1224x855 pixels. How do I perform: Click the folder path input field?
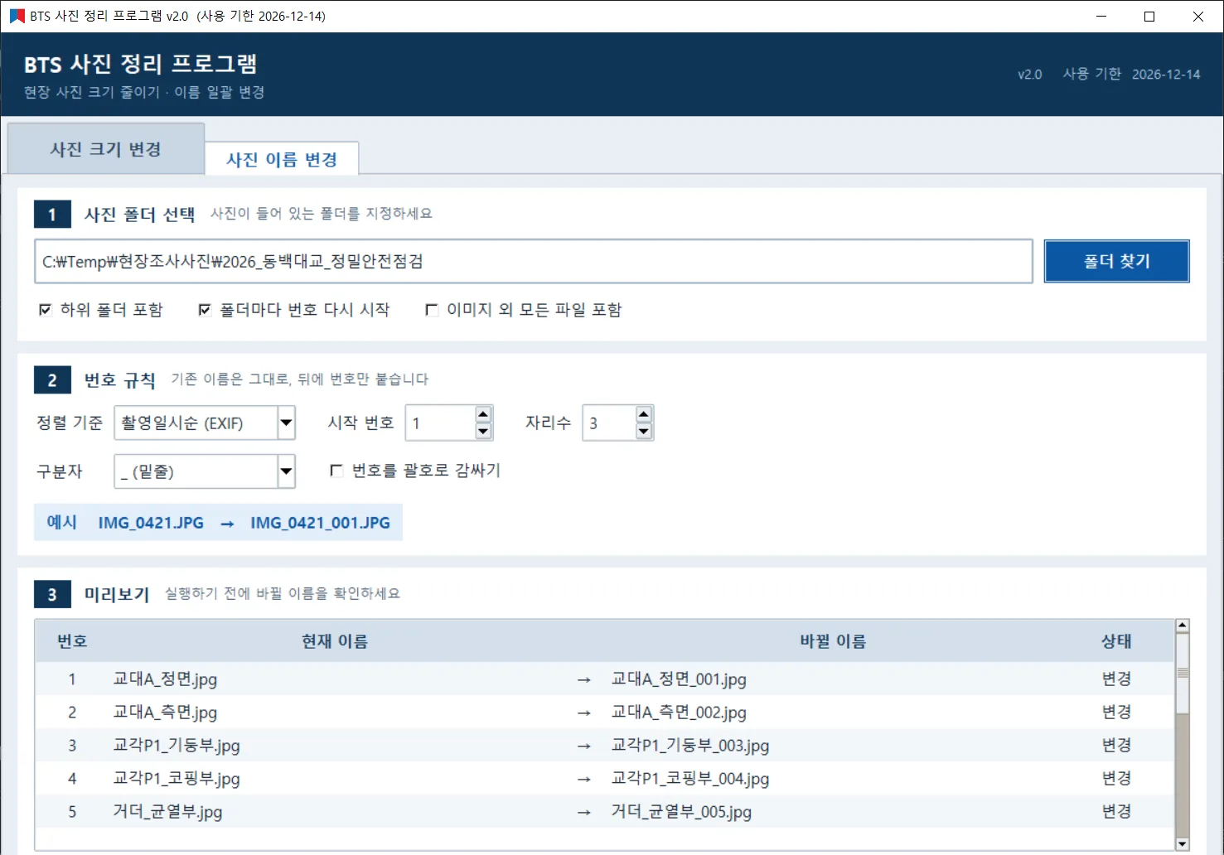click(x=534, y=262)
